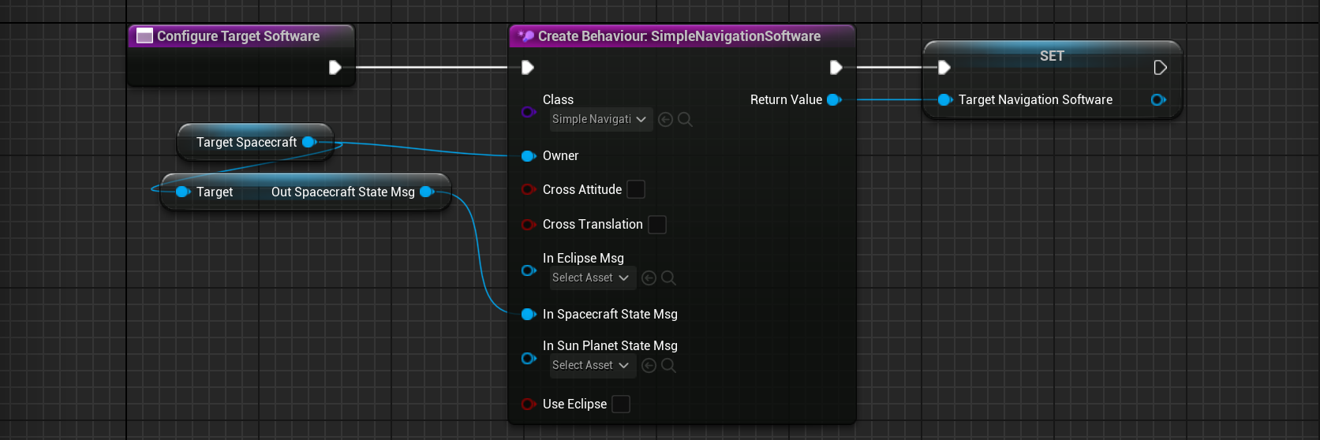Image resolution: width=1320 pixels, height=440 pixels.
Task: Click the Return Value output pin
Action: pyautogui.click(x=833, y=100)
